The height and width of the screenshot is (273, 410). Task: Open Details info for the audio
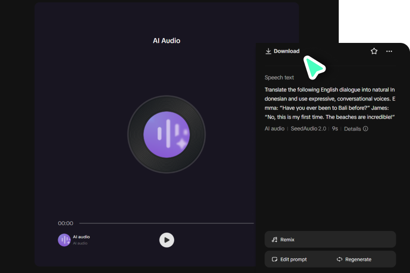356,129
